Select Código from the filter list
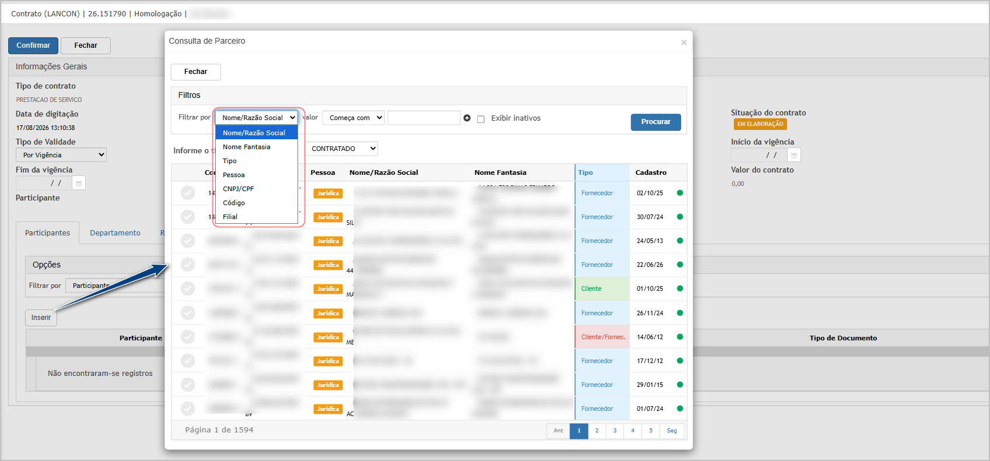Image resolution: width=990 pixels, height=461 pixels. click(x=257, y=203)
